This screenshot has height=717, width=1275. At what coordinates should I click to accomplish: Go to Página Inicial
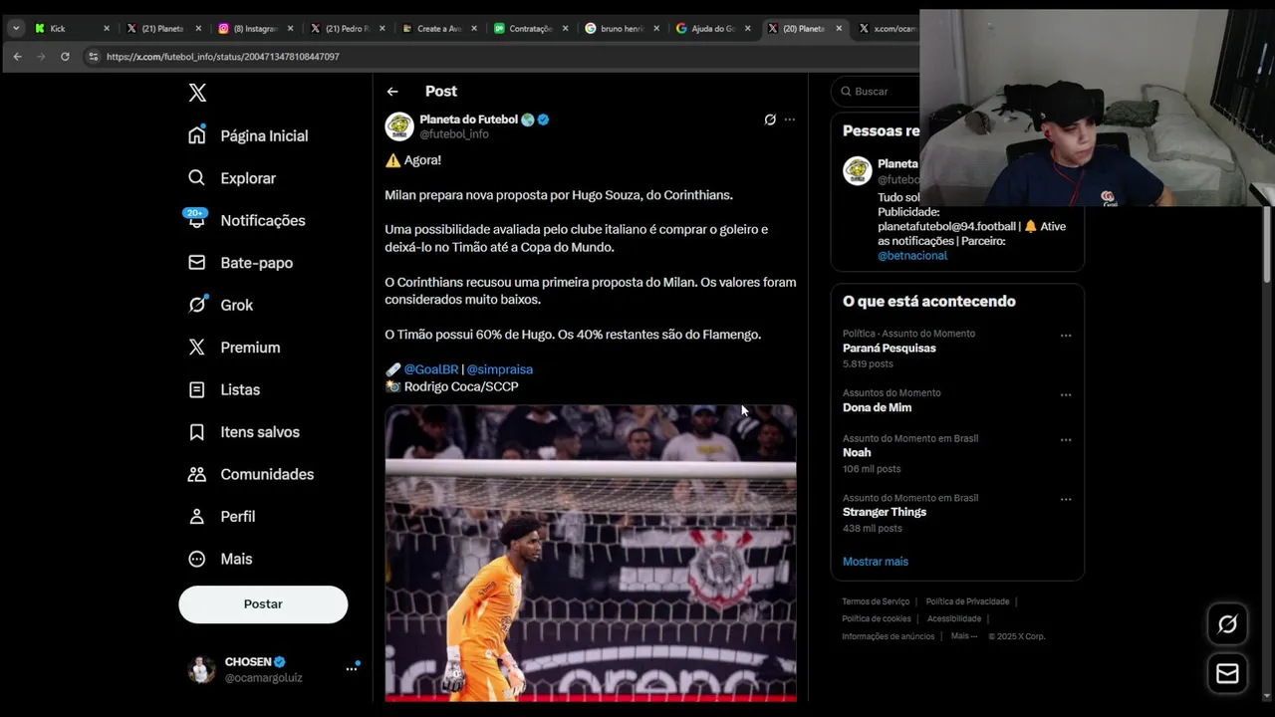click(249, 135)
